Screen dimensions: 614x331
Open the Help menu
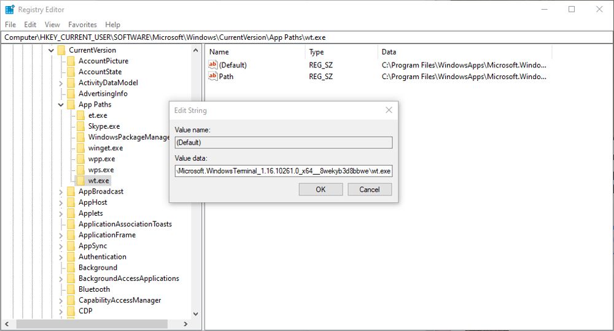coord(112,25)
